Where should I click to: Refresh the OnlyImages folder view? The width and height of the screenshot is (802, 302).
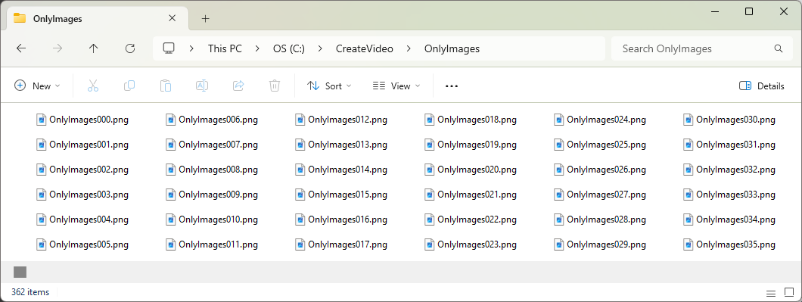130,48
